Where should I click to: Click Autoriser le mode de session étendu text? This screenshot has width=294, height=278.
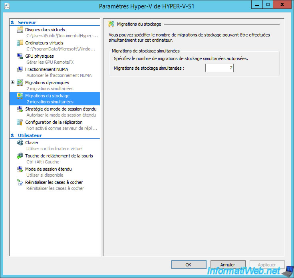click(x=61, y=115)
